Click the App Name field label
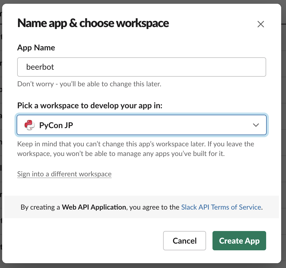Image resolution: width=286 pixels, height=268 pixels. (x=36, y=48)
